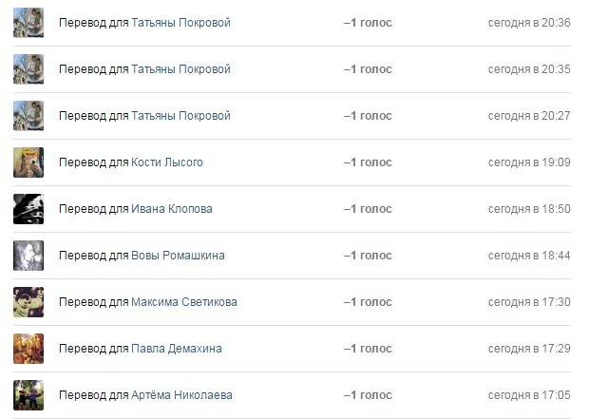Image resolution: width=589 pixels, height=419 pixels.
Task: Click the Ивана Клопова name link
Action: [x=171, y=209]
